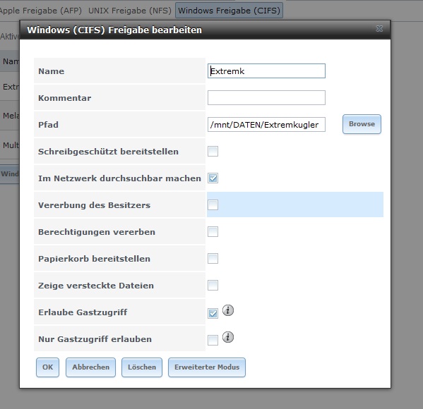Confirm changes with OK button
This screenshot has width=423, height=409.
47,367
